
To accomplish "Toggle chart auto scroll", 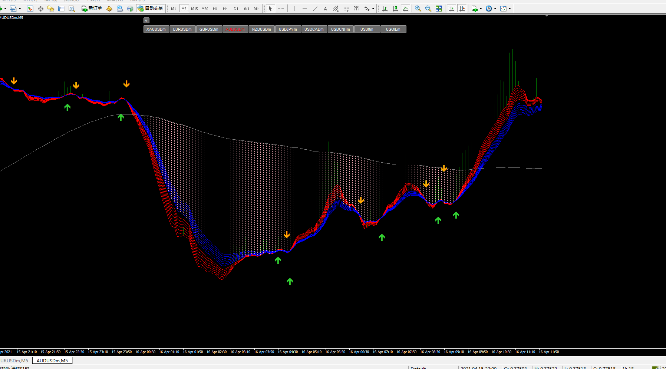I will [x=451, y=9].
